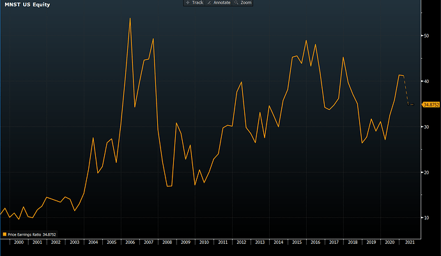
Task: Click the 2006 year label on axis
Action: click(131, 243)
